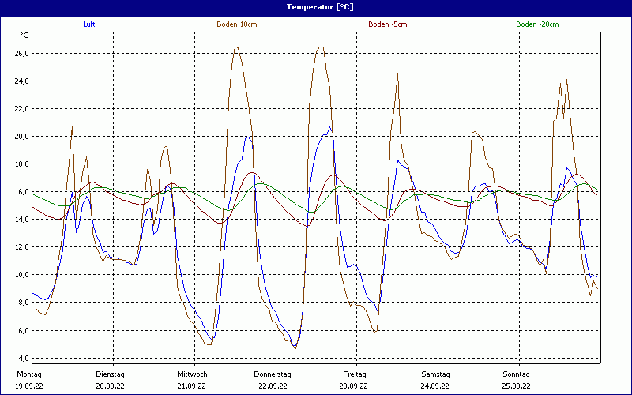Click the Luft legend label
This screenshot has width=632, height=395.
coord(89,24)
